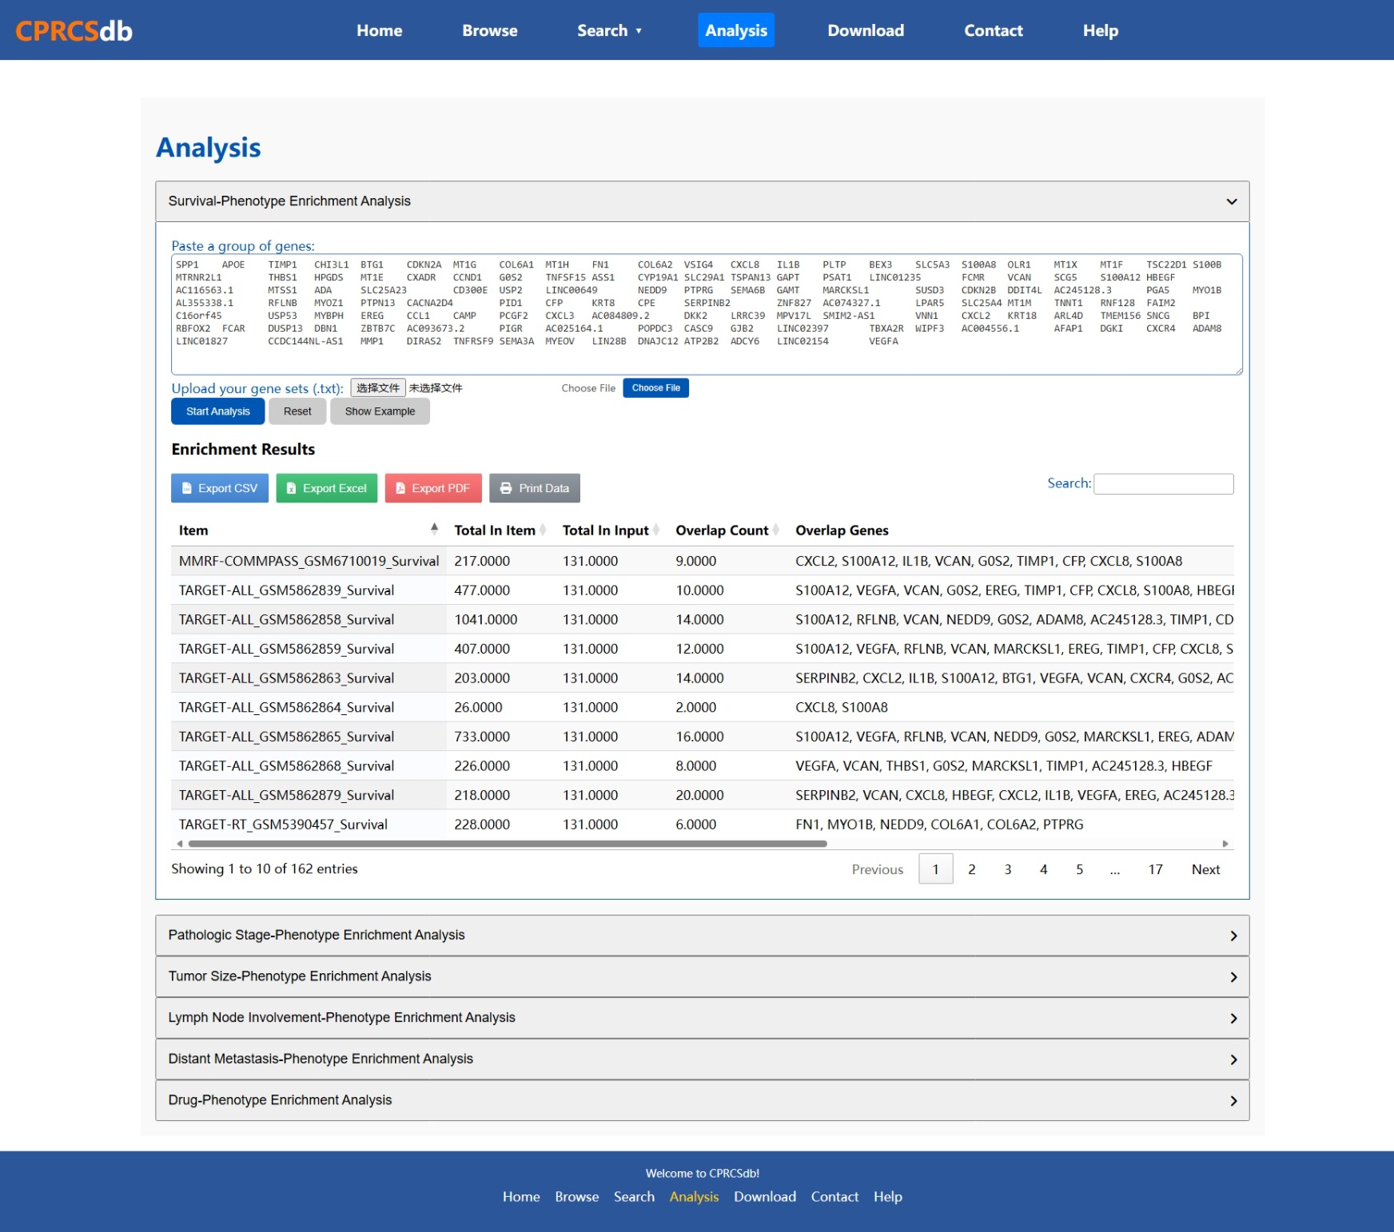Export the results table as PDF
The image size is (1394, 1232).
tap(433, 487)
